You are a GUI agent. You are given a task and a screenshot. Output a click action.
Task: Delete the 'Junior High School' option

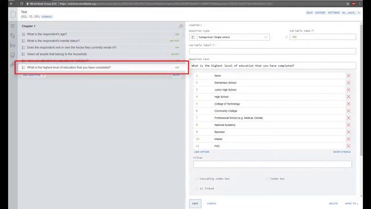(348, 90)
